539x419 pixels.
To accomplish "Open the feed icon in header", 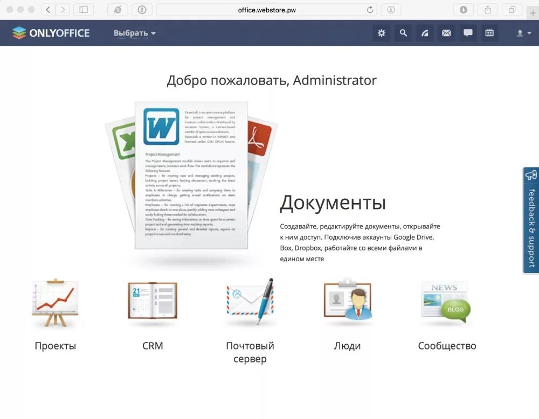I will (425, 33).
